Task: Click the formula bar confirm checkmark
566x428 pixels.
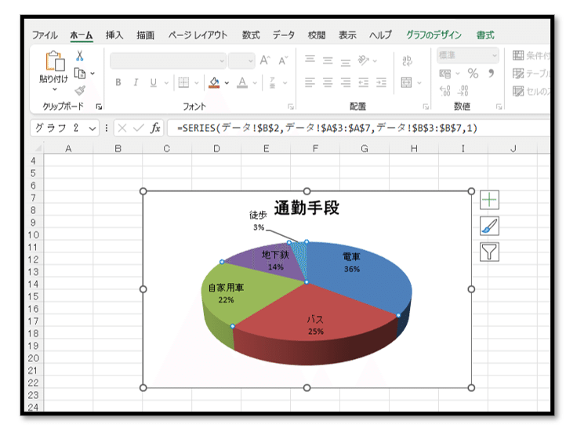Action: point(139,128)
